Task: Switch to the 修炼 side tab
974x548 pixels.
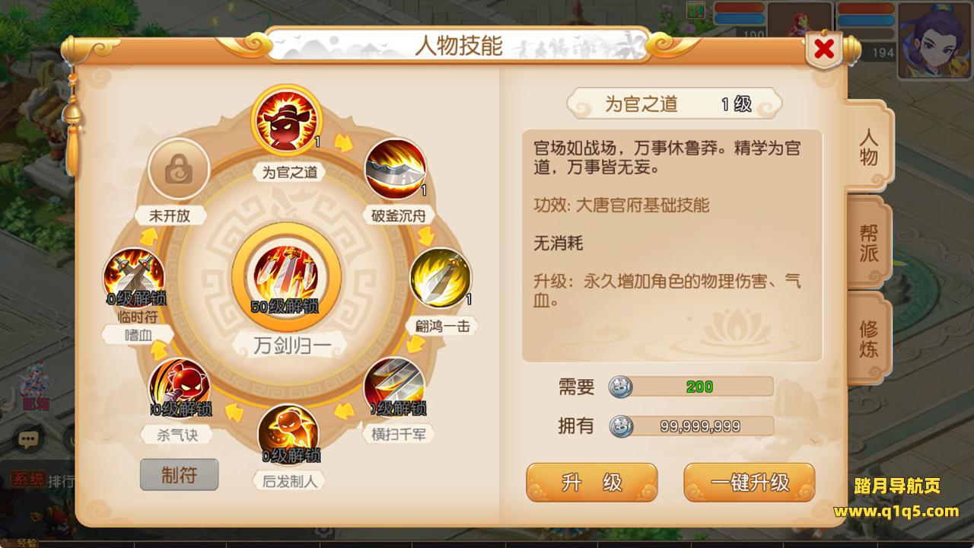Action: pos(868,339)
